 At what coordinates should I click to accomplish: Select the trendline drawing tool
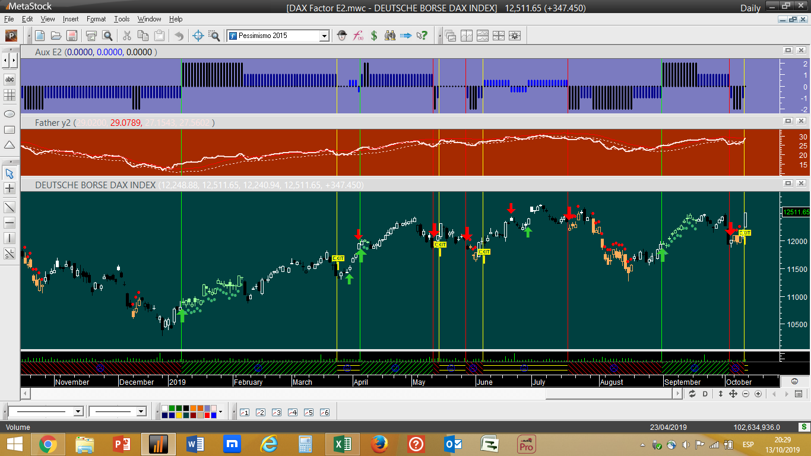click(9, 207)
